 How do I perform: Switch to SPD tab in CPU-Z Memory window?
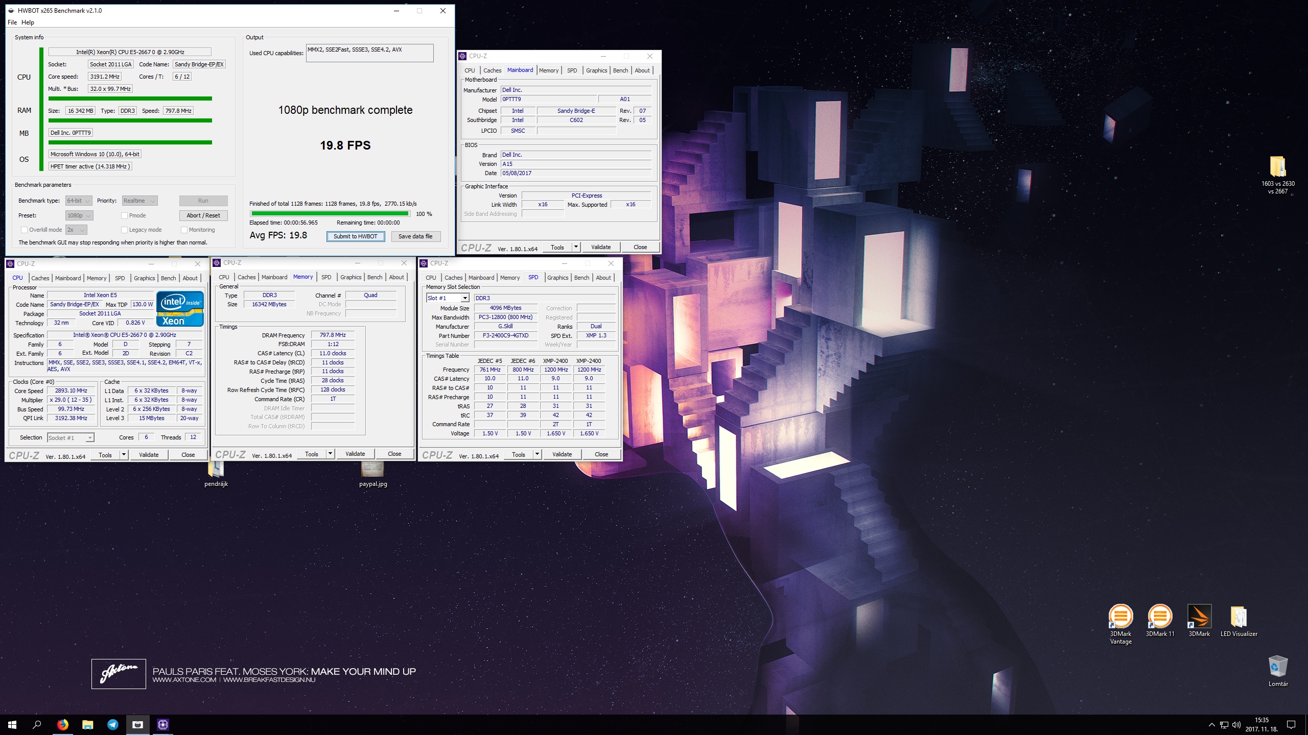click(x=326, y=277)
